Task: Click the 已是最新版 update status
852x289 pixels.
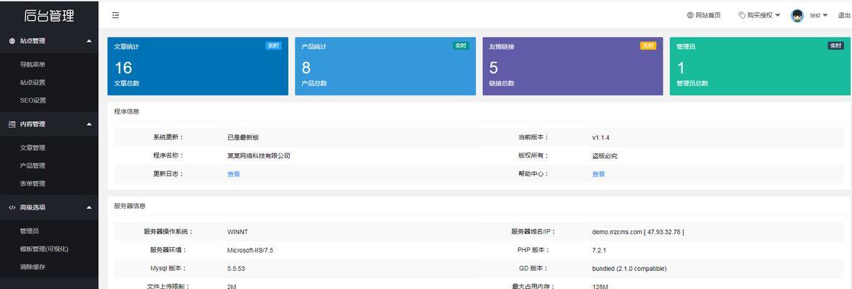Action: tap(244, 138)
